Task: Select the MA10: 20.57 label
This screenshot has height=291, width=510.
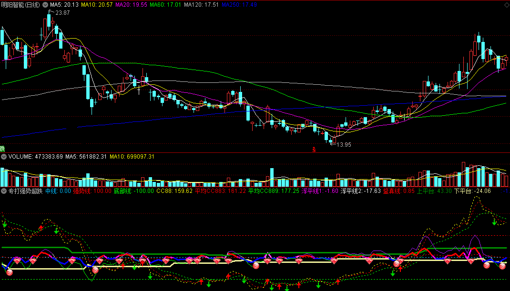Action: click(97, 5)
